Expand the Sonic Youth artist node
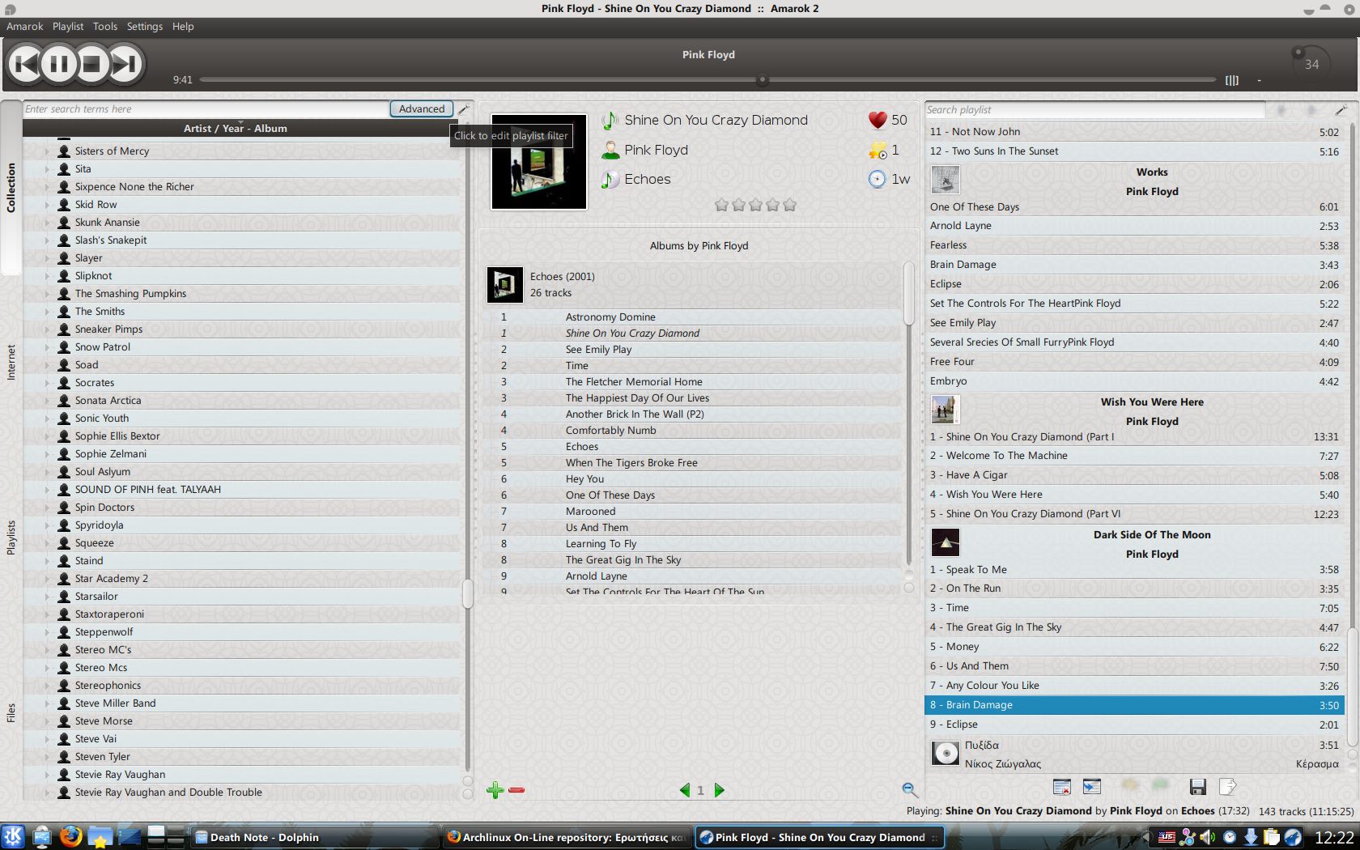Viewport: 1360px width, 850px height. click(x=46, y=419)
